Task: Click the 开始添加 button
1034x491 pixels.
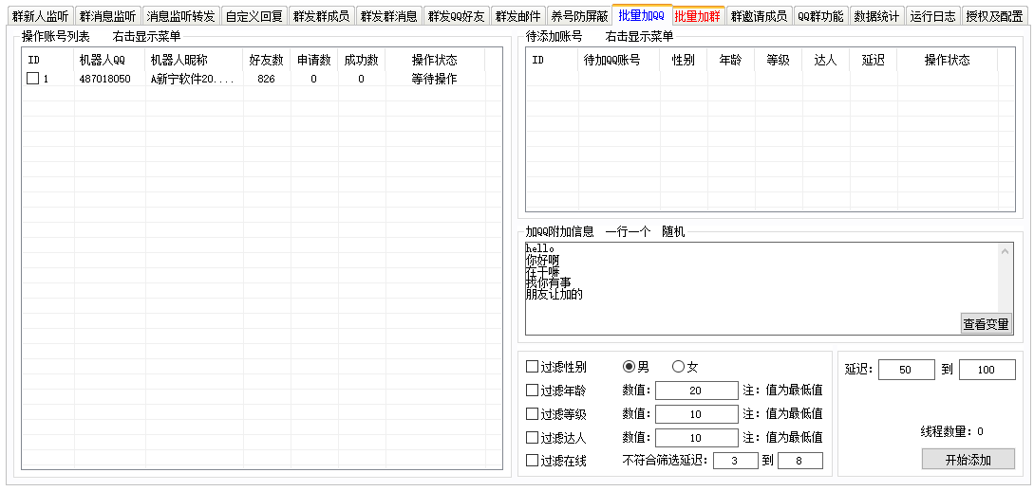Action: point(968,460)
